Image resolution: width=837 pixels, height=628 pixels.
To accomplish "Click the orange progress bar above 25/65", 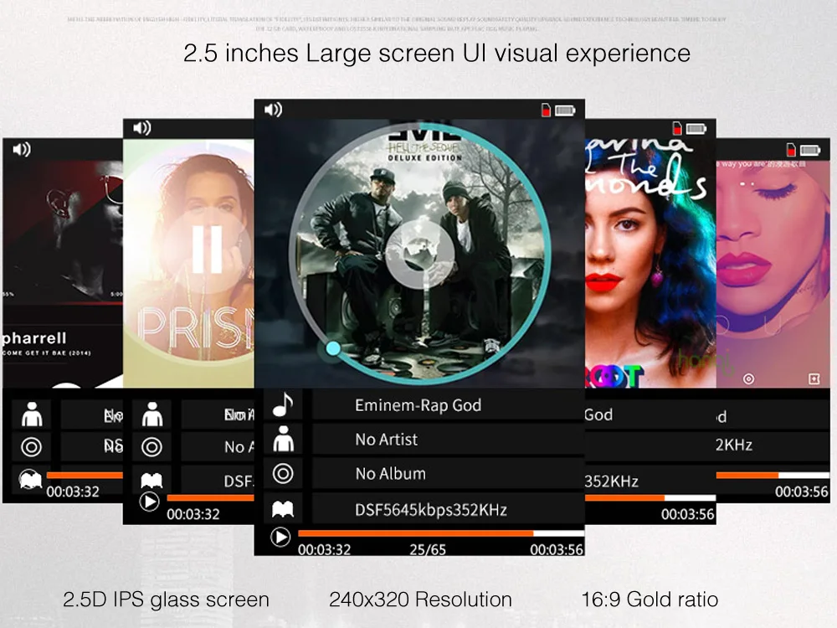I will coord(441,533).
